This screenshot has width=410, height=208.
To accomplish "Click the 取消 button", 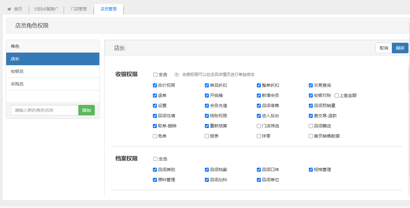I will (x=384, y=48).
